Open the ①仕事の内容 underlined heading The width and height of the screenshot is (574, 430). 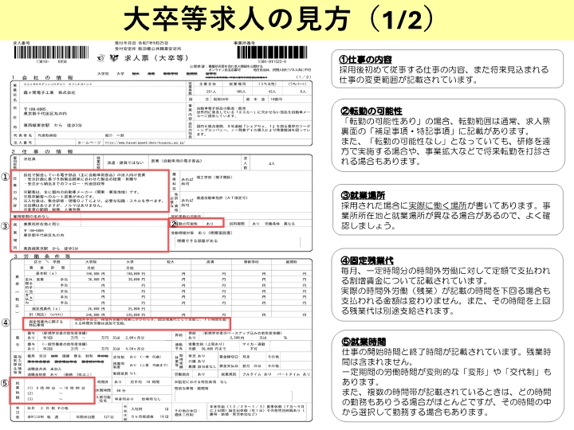click(365, 60)
